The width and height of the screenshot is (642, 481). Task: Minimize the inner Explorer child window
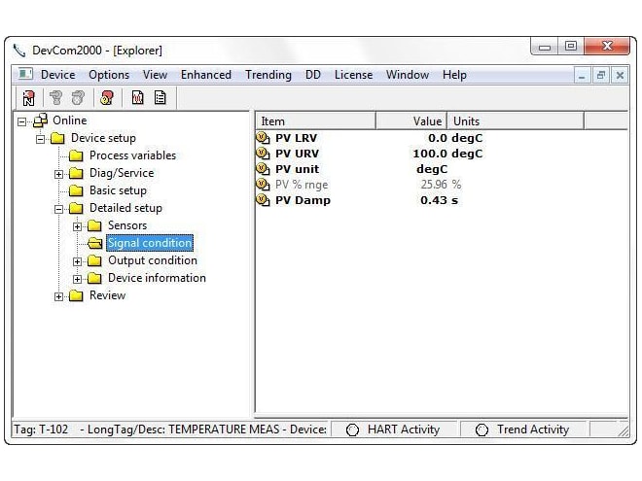[582, 75]
